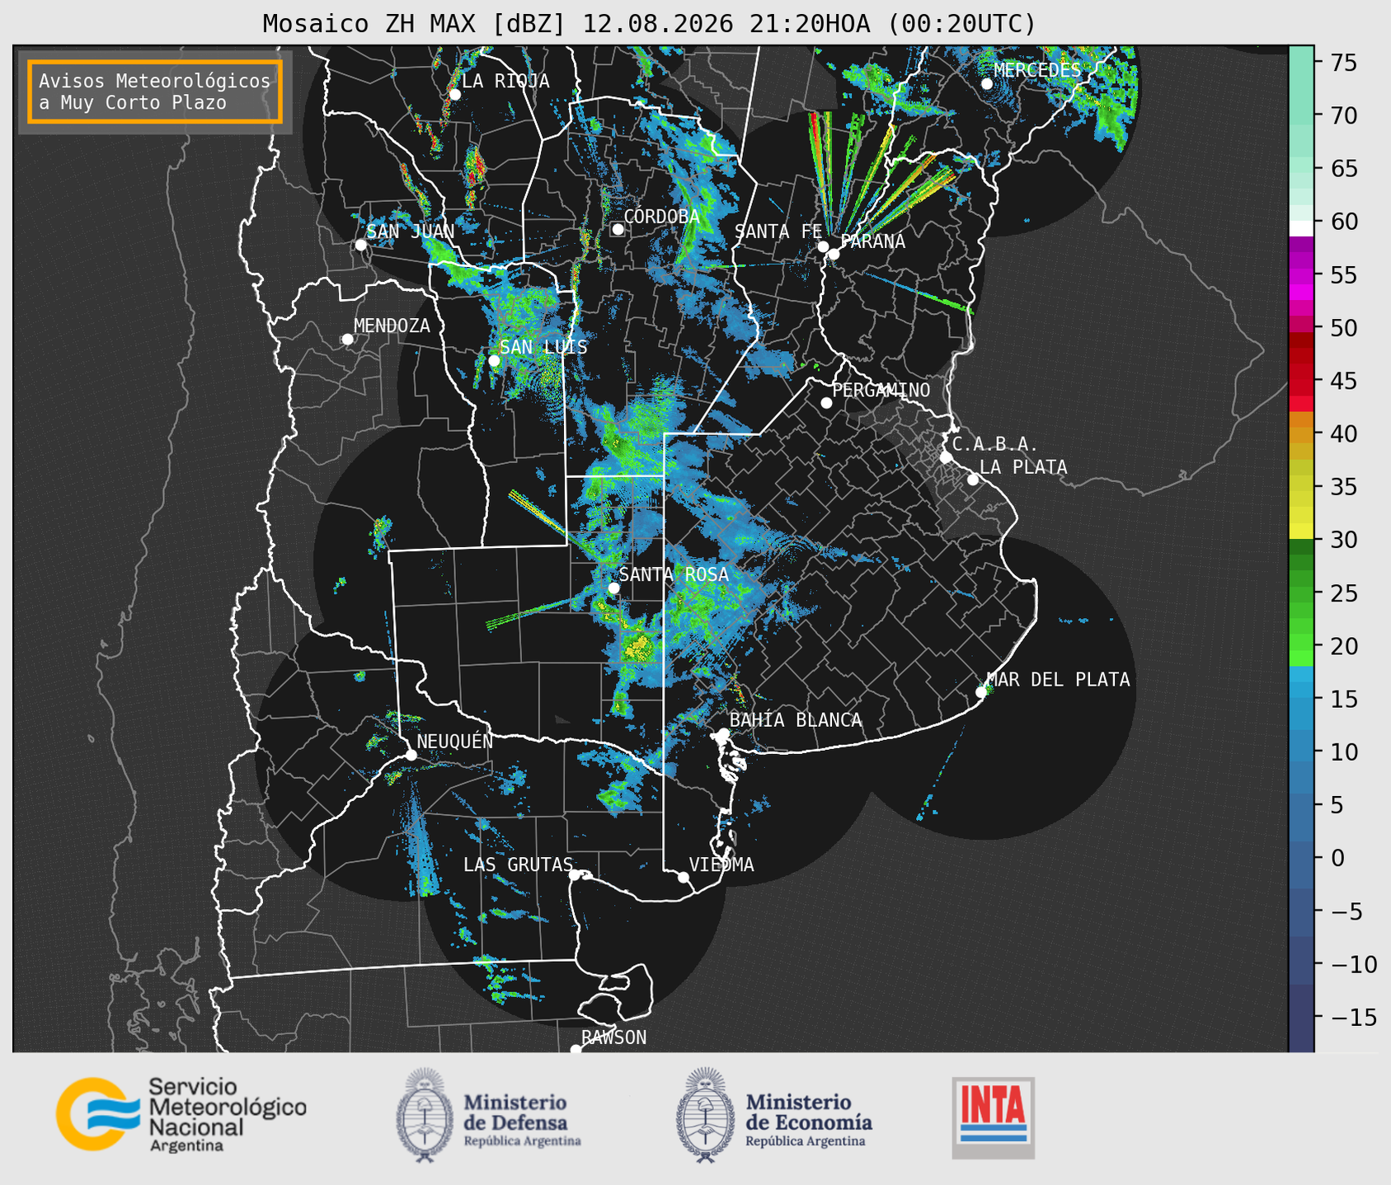The height and width of the screenshot is (1185, 1391).
Task: Click the 55 dBZ magenta color band
Action: coord(1301,274)
